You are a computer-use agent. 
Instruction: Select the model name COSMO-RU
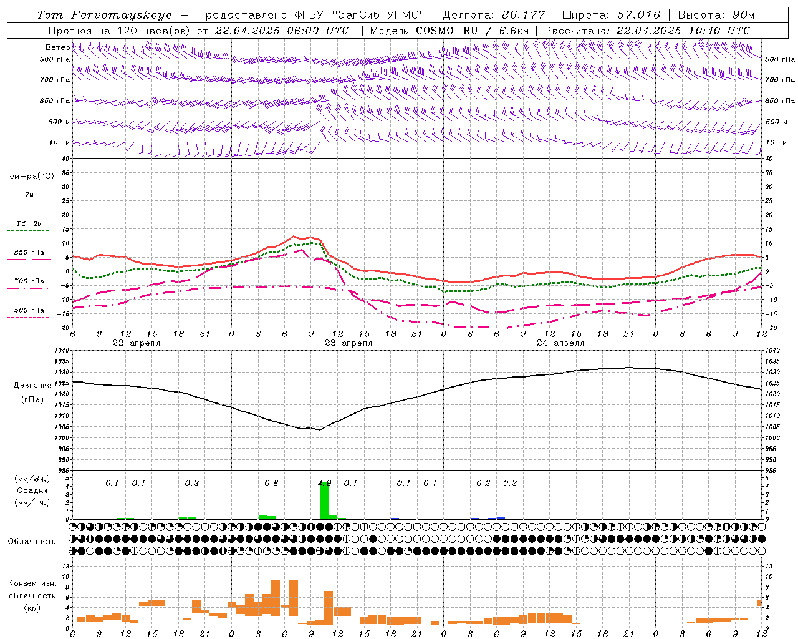pyautogui.click(x=447, y=31)
